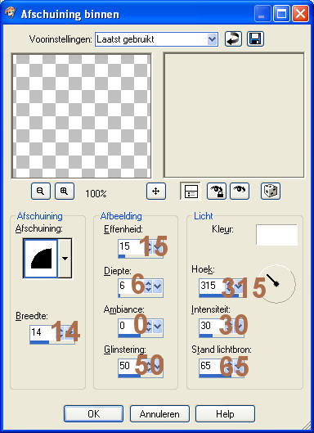
Task: Click the save preset floppy disk icon
Action: 255,39
